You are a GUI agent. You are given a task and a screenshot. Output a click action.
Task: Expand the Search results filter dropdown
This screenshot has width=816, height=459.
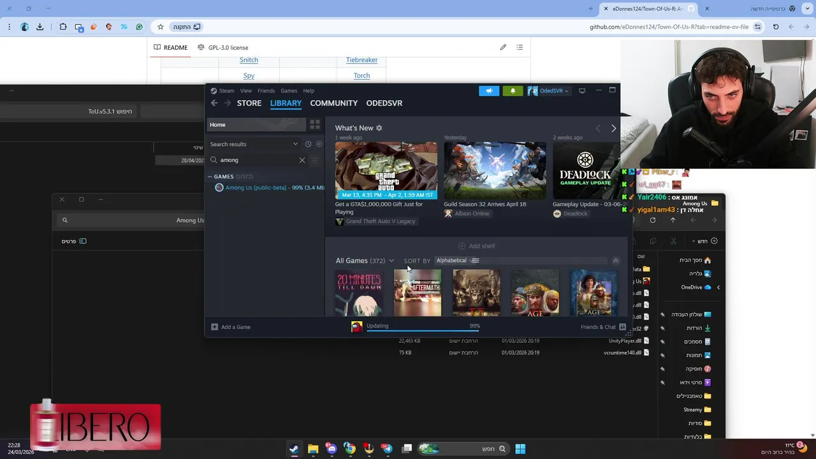click(x=254, y=144)
